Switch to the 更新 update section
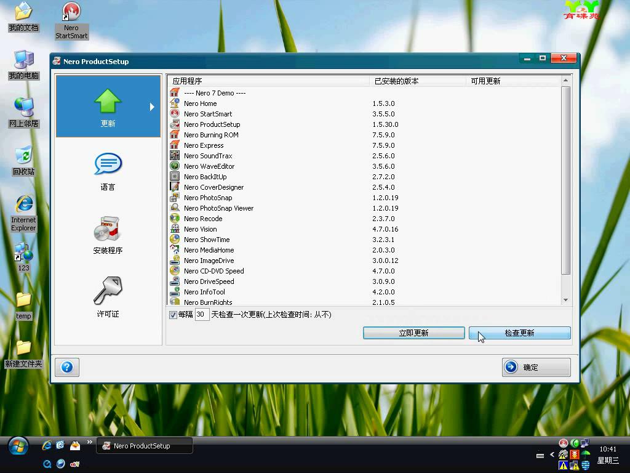The width and height of the screenshot is (630, 473). [x=108, y=106]
